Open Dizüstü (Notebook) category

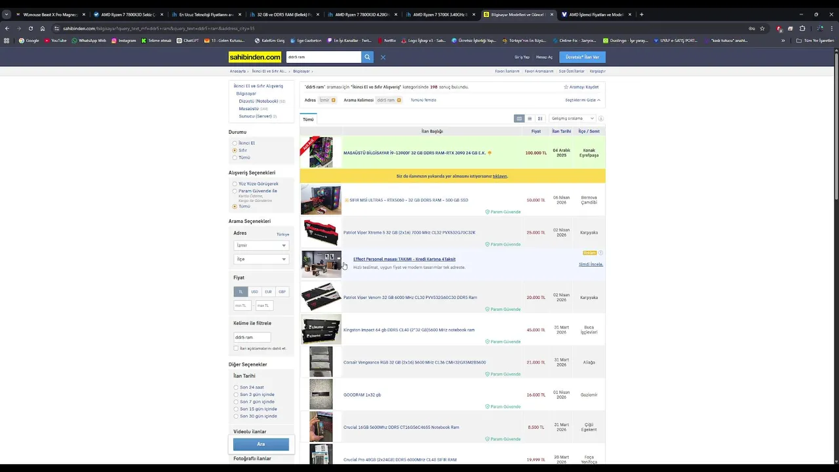[258, 101]
